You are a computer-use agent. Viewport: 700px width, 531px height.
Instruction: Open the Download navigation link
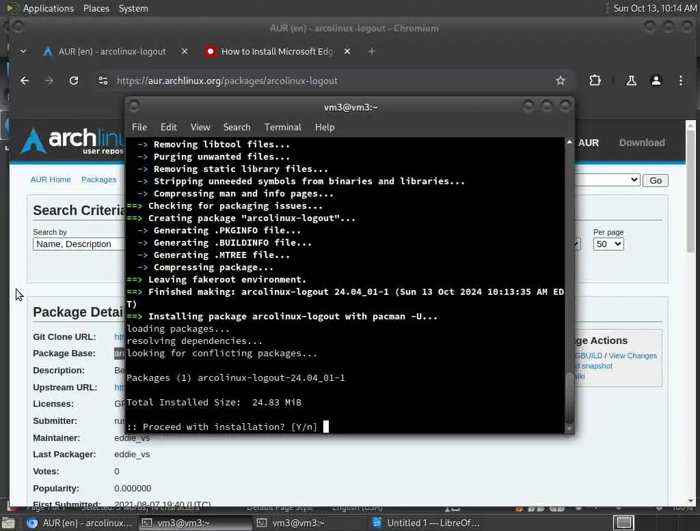coord(641,143)
